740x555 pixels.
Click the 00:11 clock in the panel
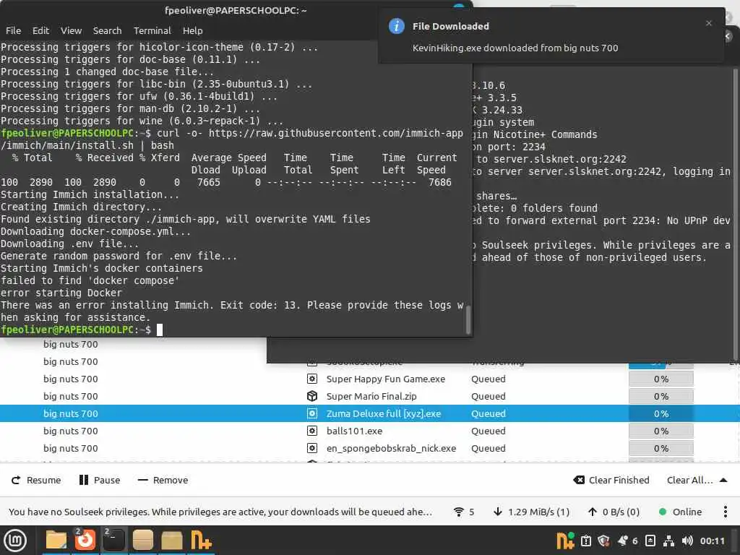712,541
